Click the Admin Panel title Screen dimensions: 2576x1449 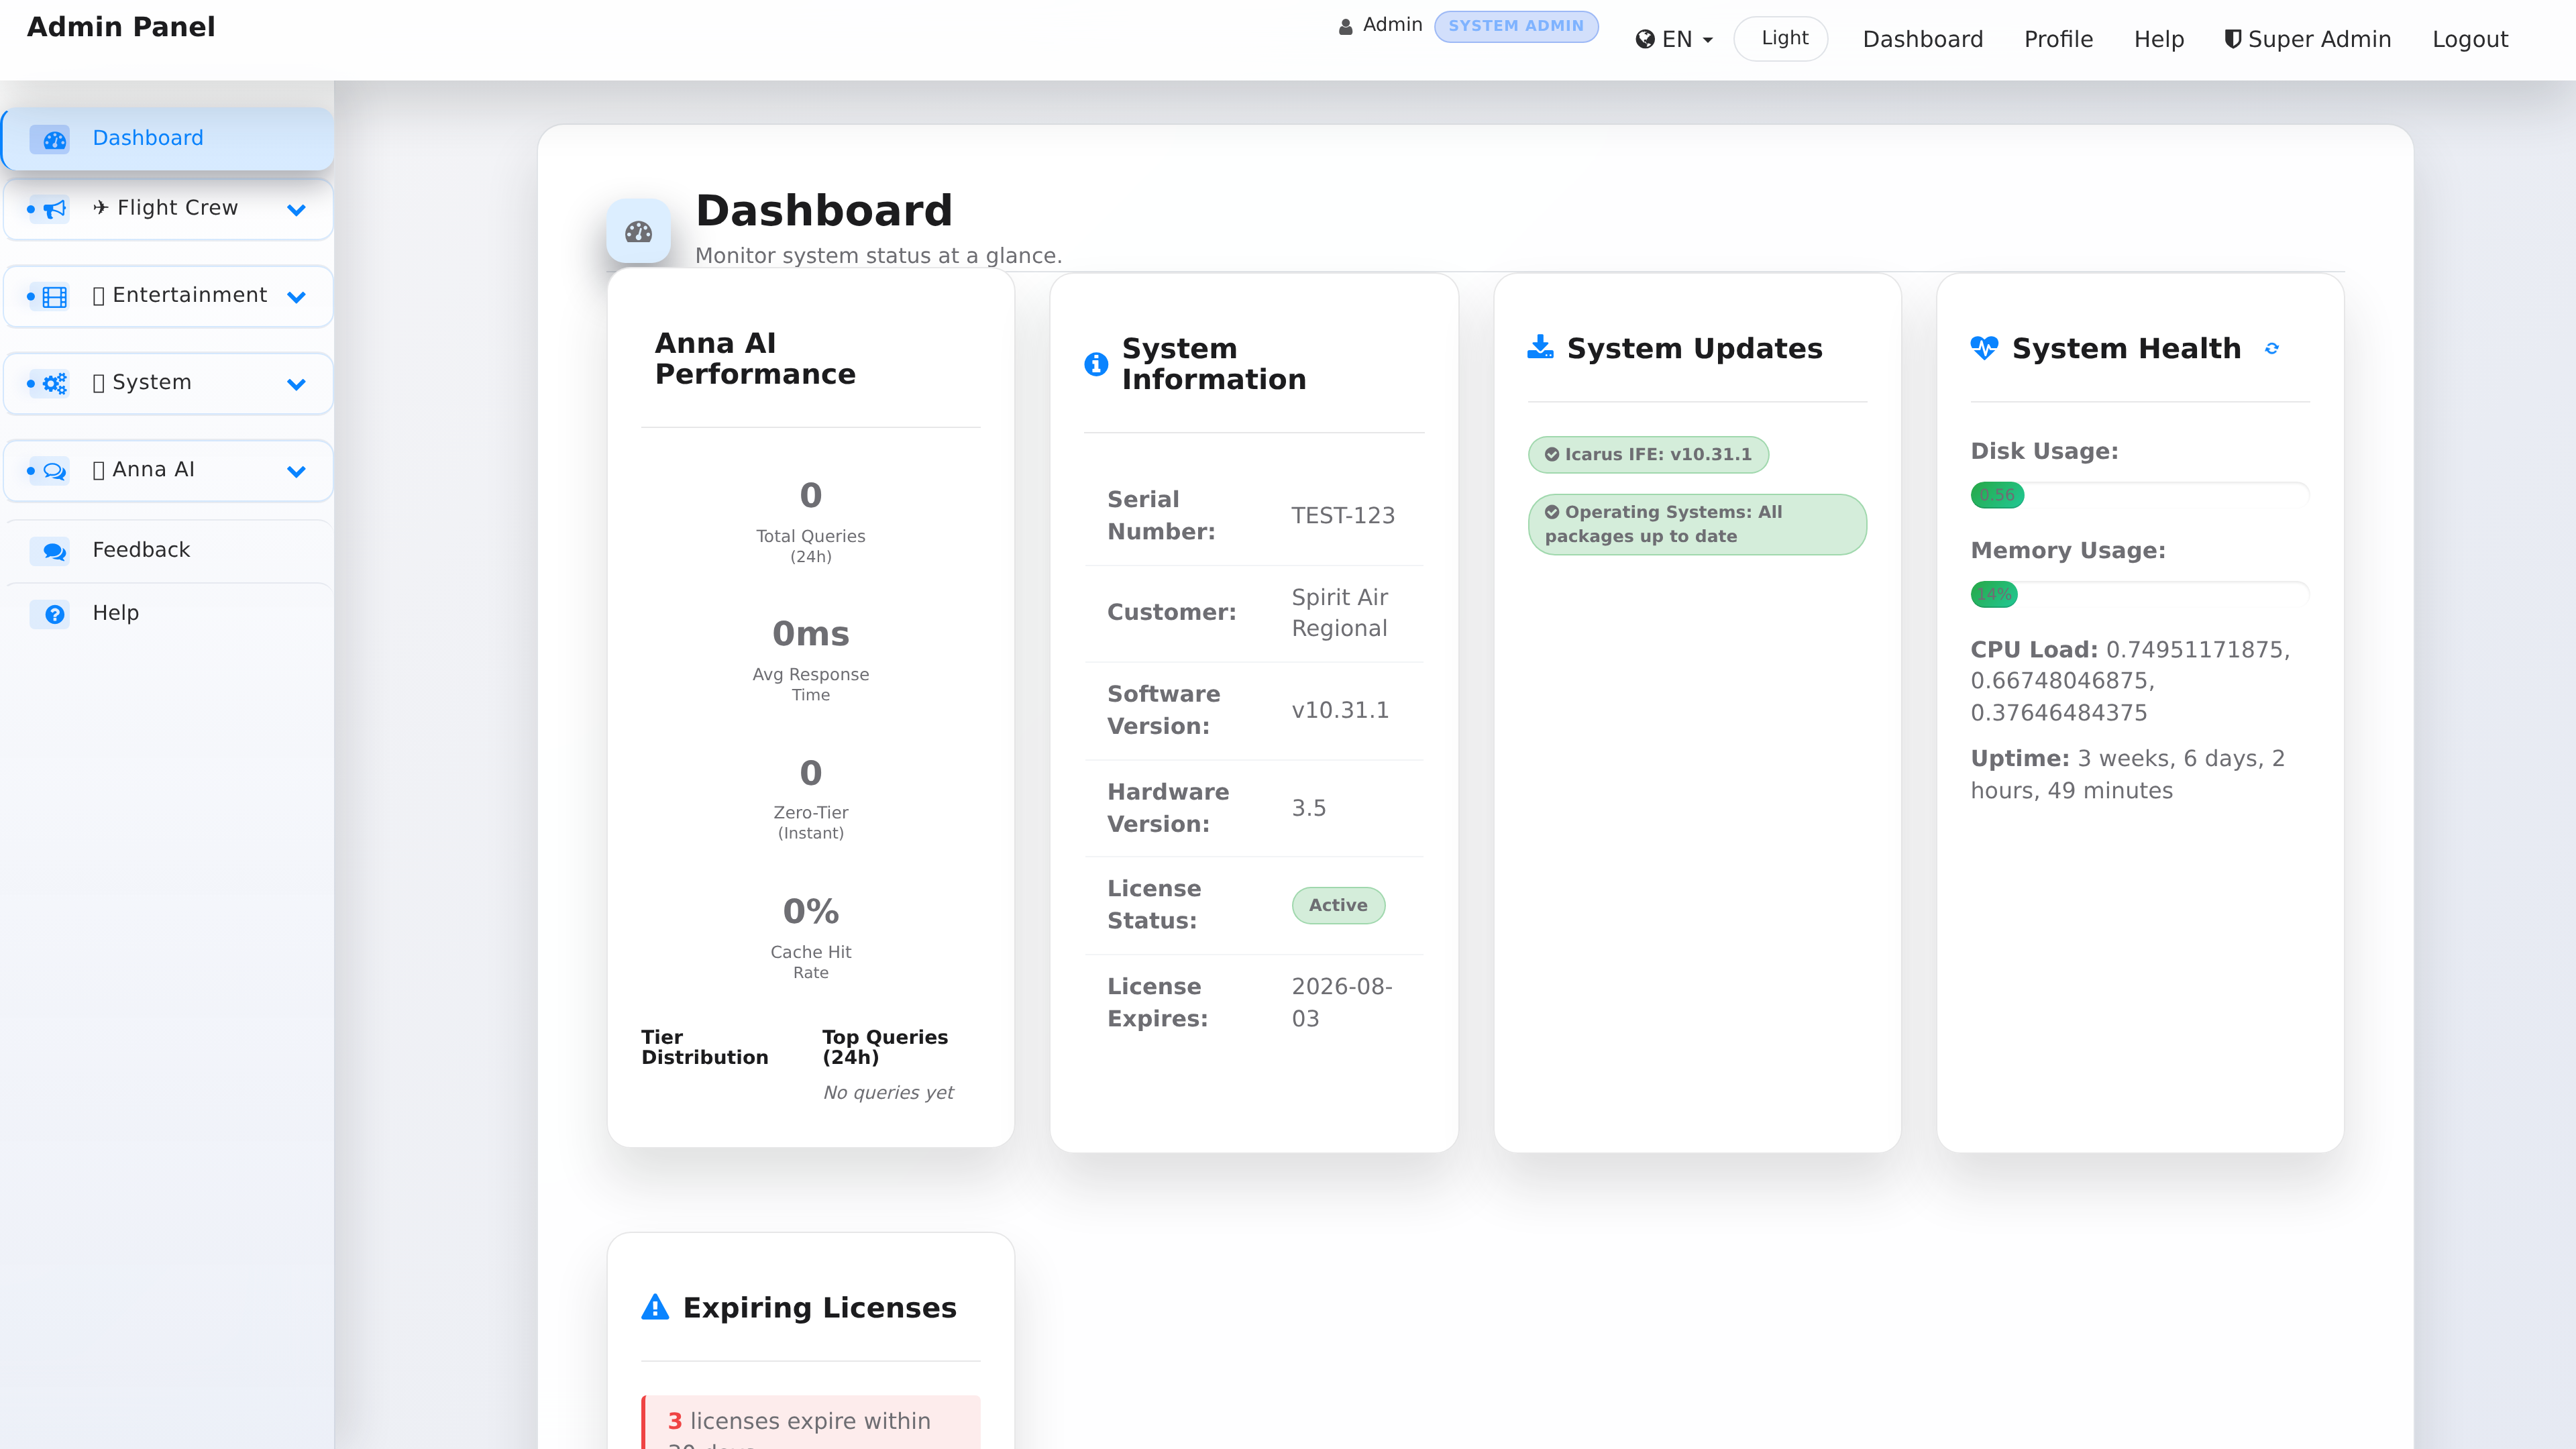click(121, 27)
